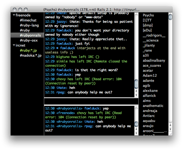
Task: Select user andreaja in member list
Action: coord(150,111)
